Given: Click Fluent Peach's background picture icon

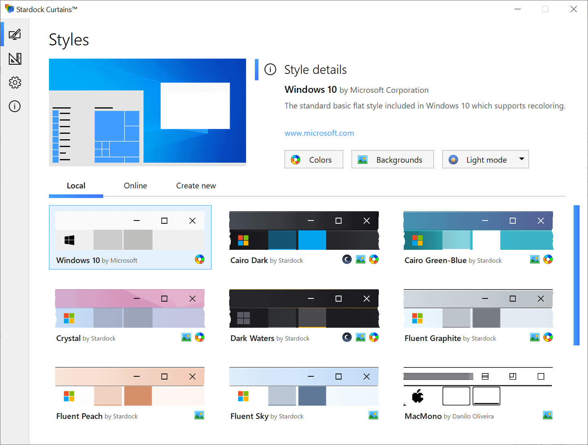Looking at the screenshot, I should pyautogui.click(x=199, y=415).
